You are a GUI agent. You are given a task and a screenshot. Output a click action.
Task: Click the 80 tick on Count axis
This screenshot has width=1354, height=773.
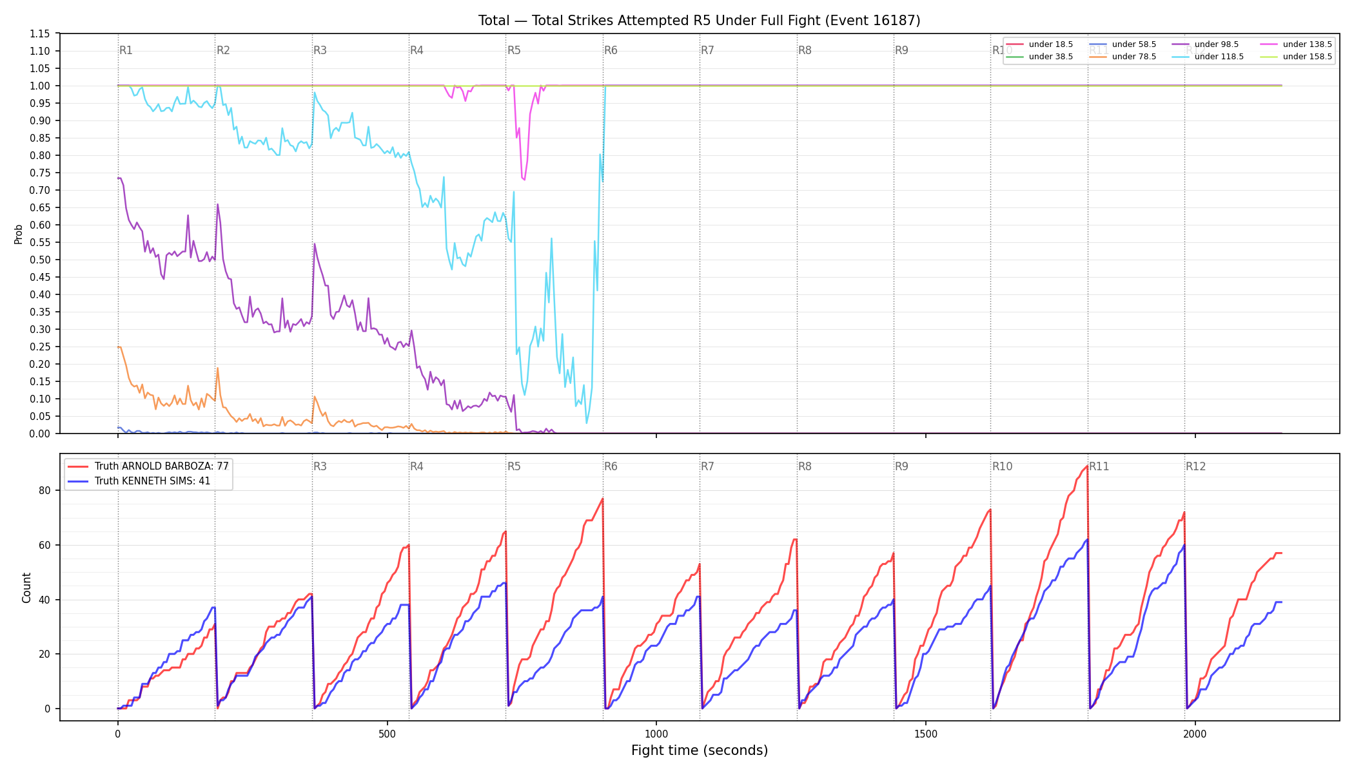[x=44, y=490]
